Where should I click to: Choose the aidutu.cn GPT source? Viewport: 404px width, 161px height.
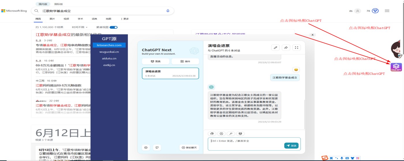[109, 58]
